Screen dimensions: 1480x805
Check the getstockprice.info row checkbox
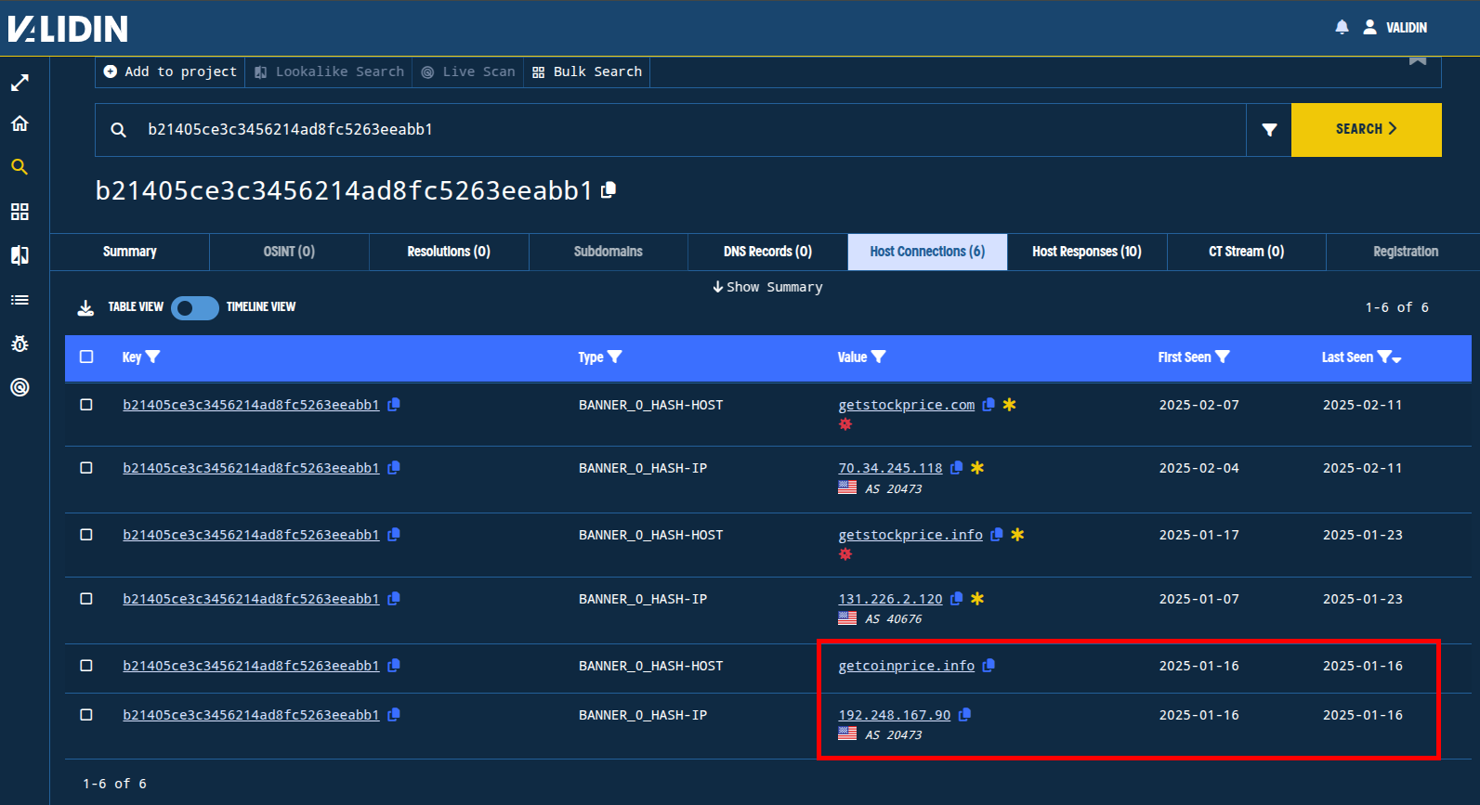86,535
